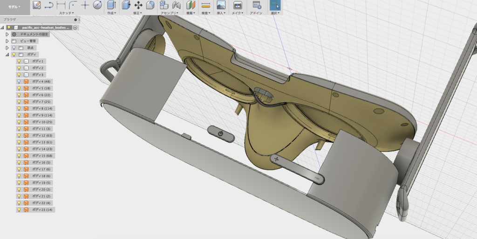Screen dimensions: 477x239
Task: Collapse the ブラウザ panel minus button
Action: (x=75, y=20)
